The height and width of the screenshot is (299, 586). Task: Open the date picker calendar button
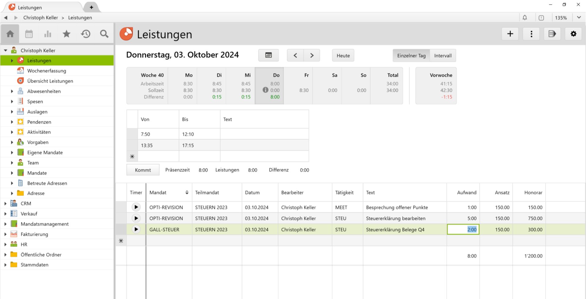(268, 56)
